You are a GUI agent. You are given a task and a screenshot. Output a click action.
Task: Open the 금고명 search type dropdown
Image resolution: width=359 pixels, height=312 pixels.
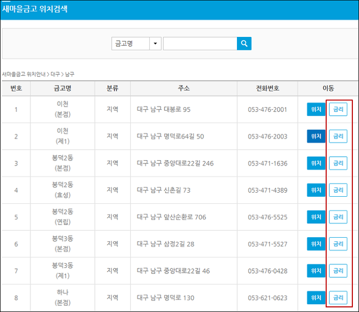(x=136, y=44)
